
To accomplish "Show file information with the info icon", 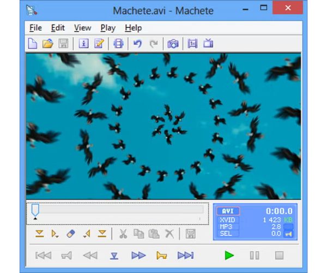I will pyautogui.click(x=83, y=44).
